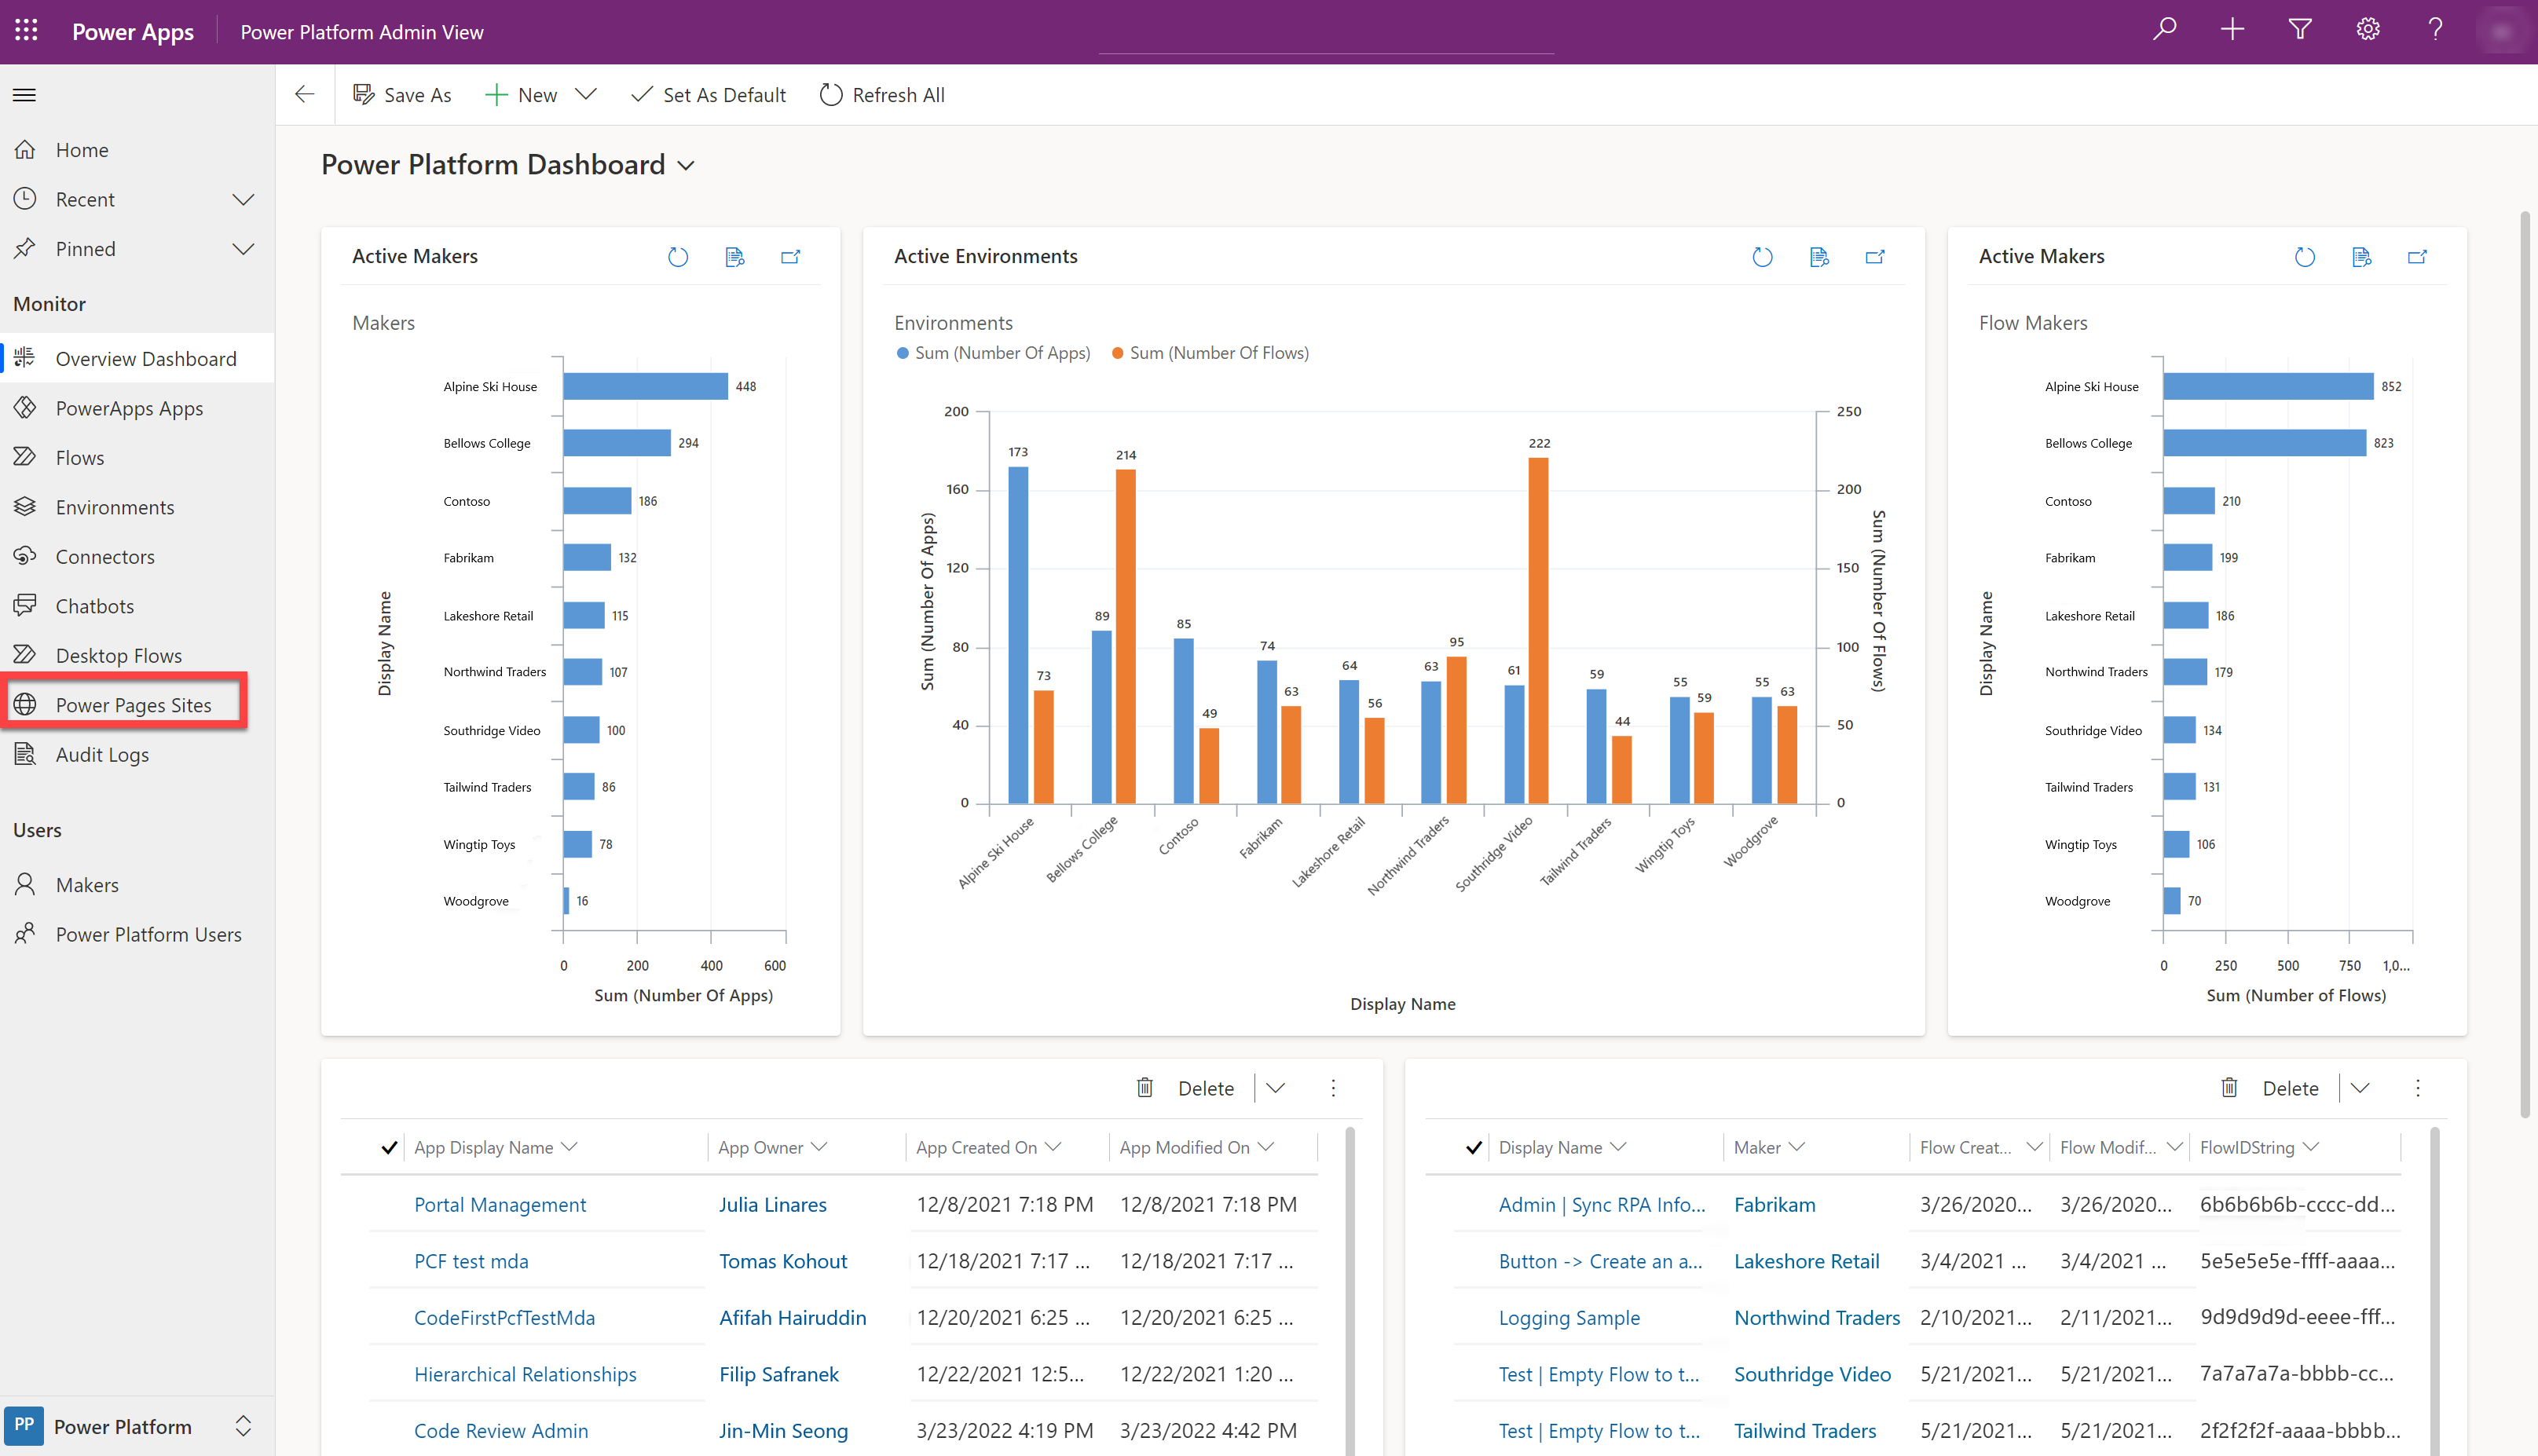The height and width of the screenshot is (1456, 2538).
Task: Click the Portal Management app link
Action: click(499, 1203)
